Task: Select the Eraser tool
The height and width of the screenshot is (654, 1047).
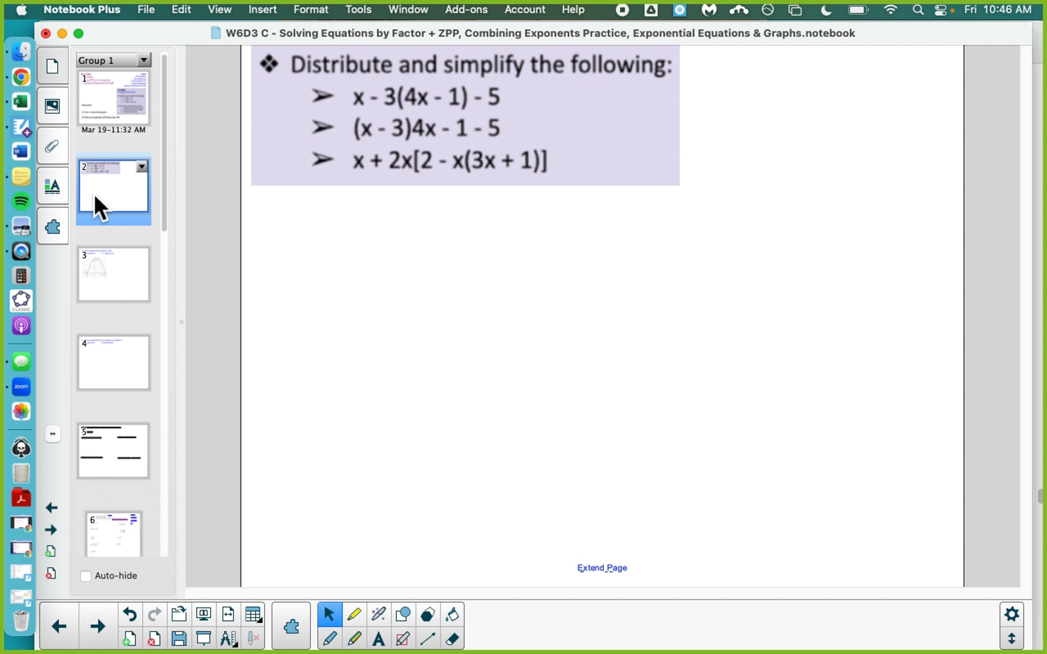Action: pos(452,639)
